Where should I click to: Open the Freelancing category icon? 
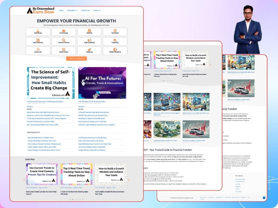[115, 40]
